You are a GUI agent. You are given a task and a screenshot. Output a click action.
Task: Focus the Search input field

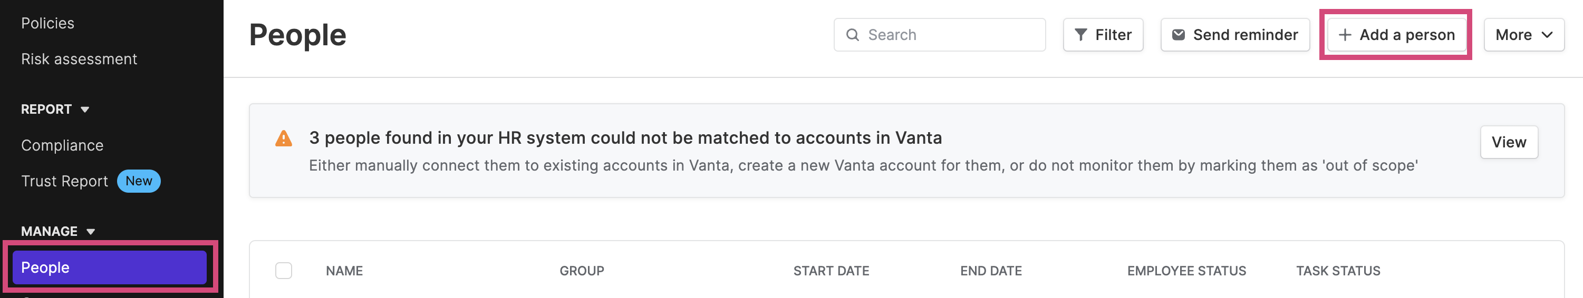(939, 35)
